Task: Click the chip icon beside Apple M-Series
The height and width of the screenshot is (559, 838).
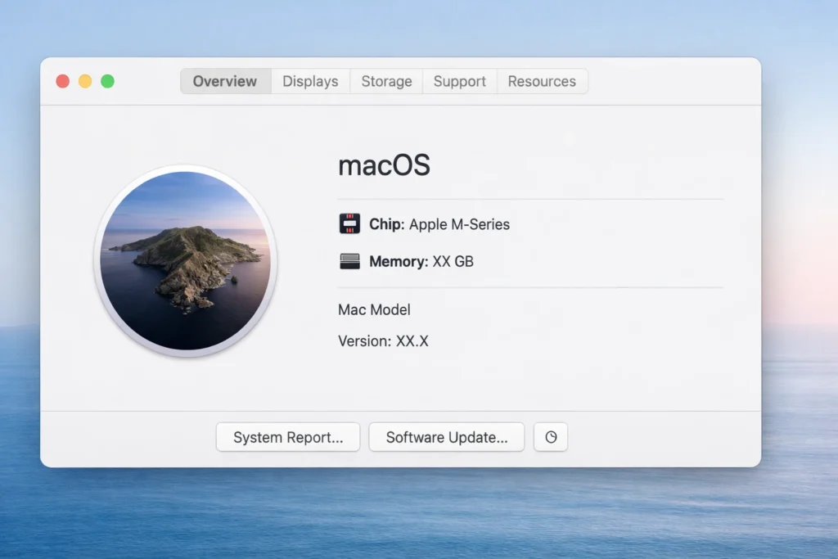Action: point(349,223)
